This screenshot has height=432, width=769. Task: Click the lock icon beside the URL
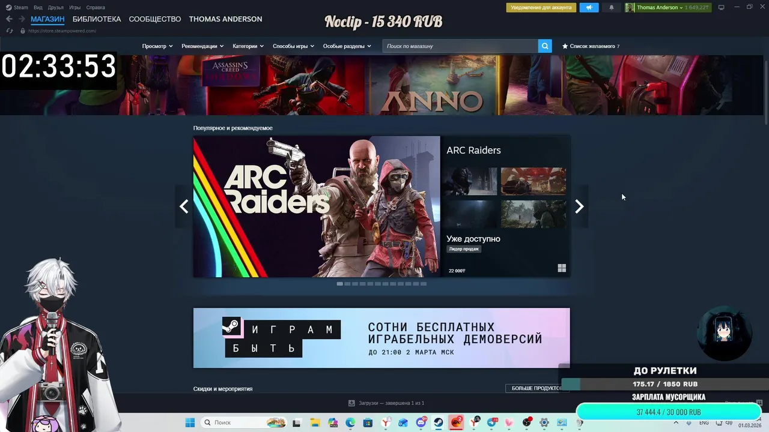[23, 31]
